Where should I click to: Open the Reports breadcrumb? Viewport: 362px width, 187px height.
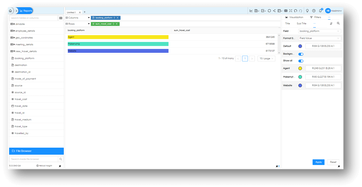click(x=25, y=11)
